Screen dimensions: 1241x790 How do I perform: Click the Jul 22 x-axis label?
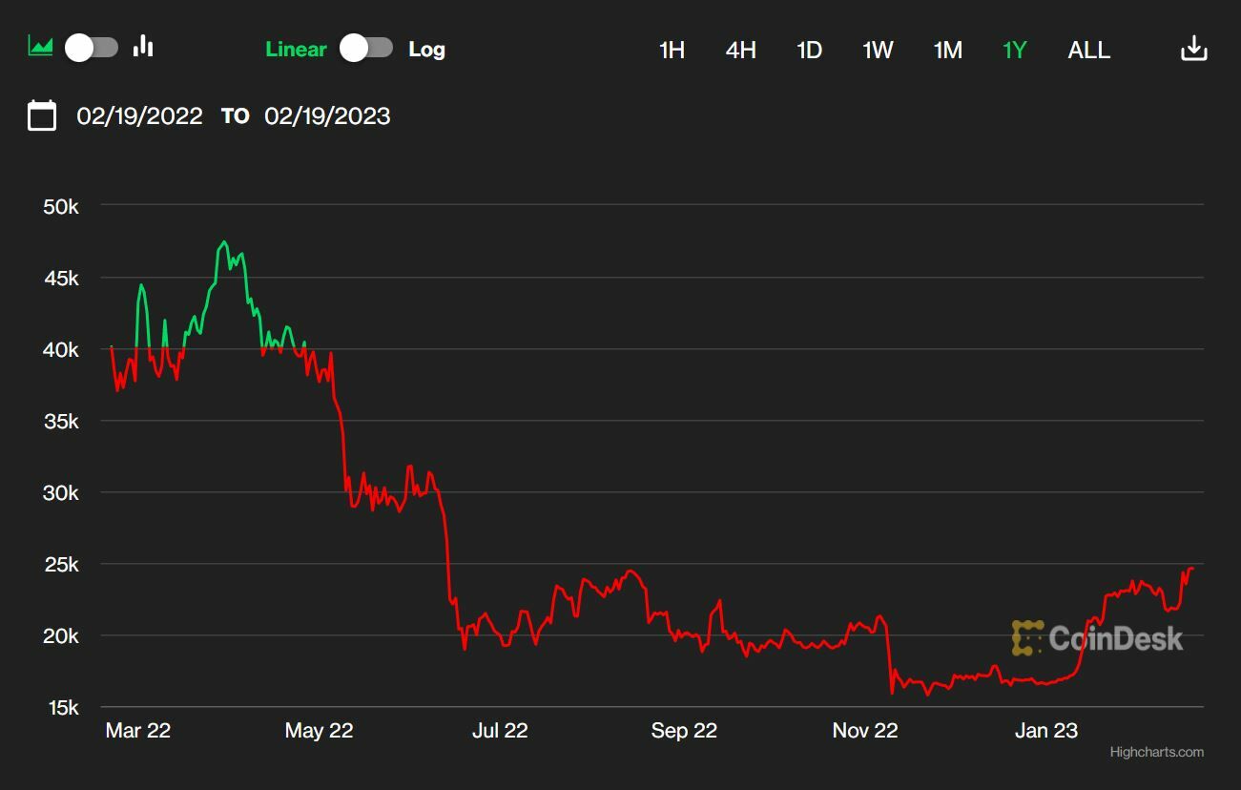point(500,731)
